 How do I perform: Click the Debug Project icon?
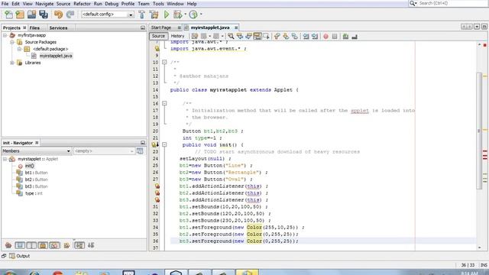point(177,15)
